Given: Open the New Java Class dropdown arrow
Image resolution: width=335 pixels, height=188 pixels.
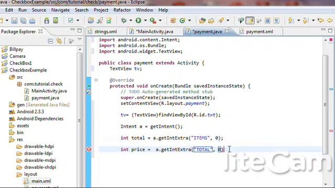Looking at the screenshot, I should click(x=189, y=20).
